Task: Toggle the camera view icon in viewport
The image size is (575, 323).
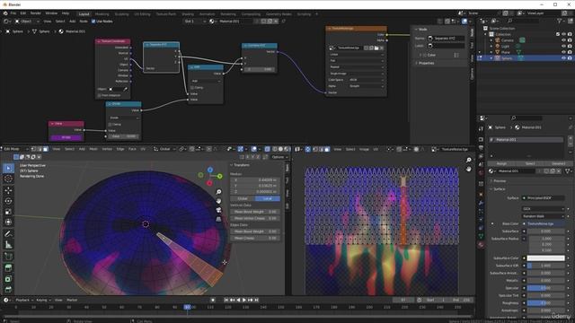Action: click(218, 210)
